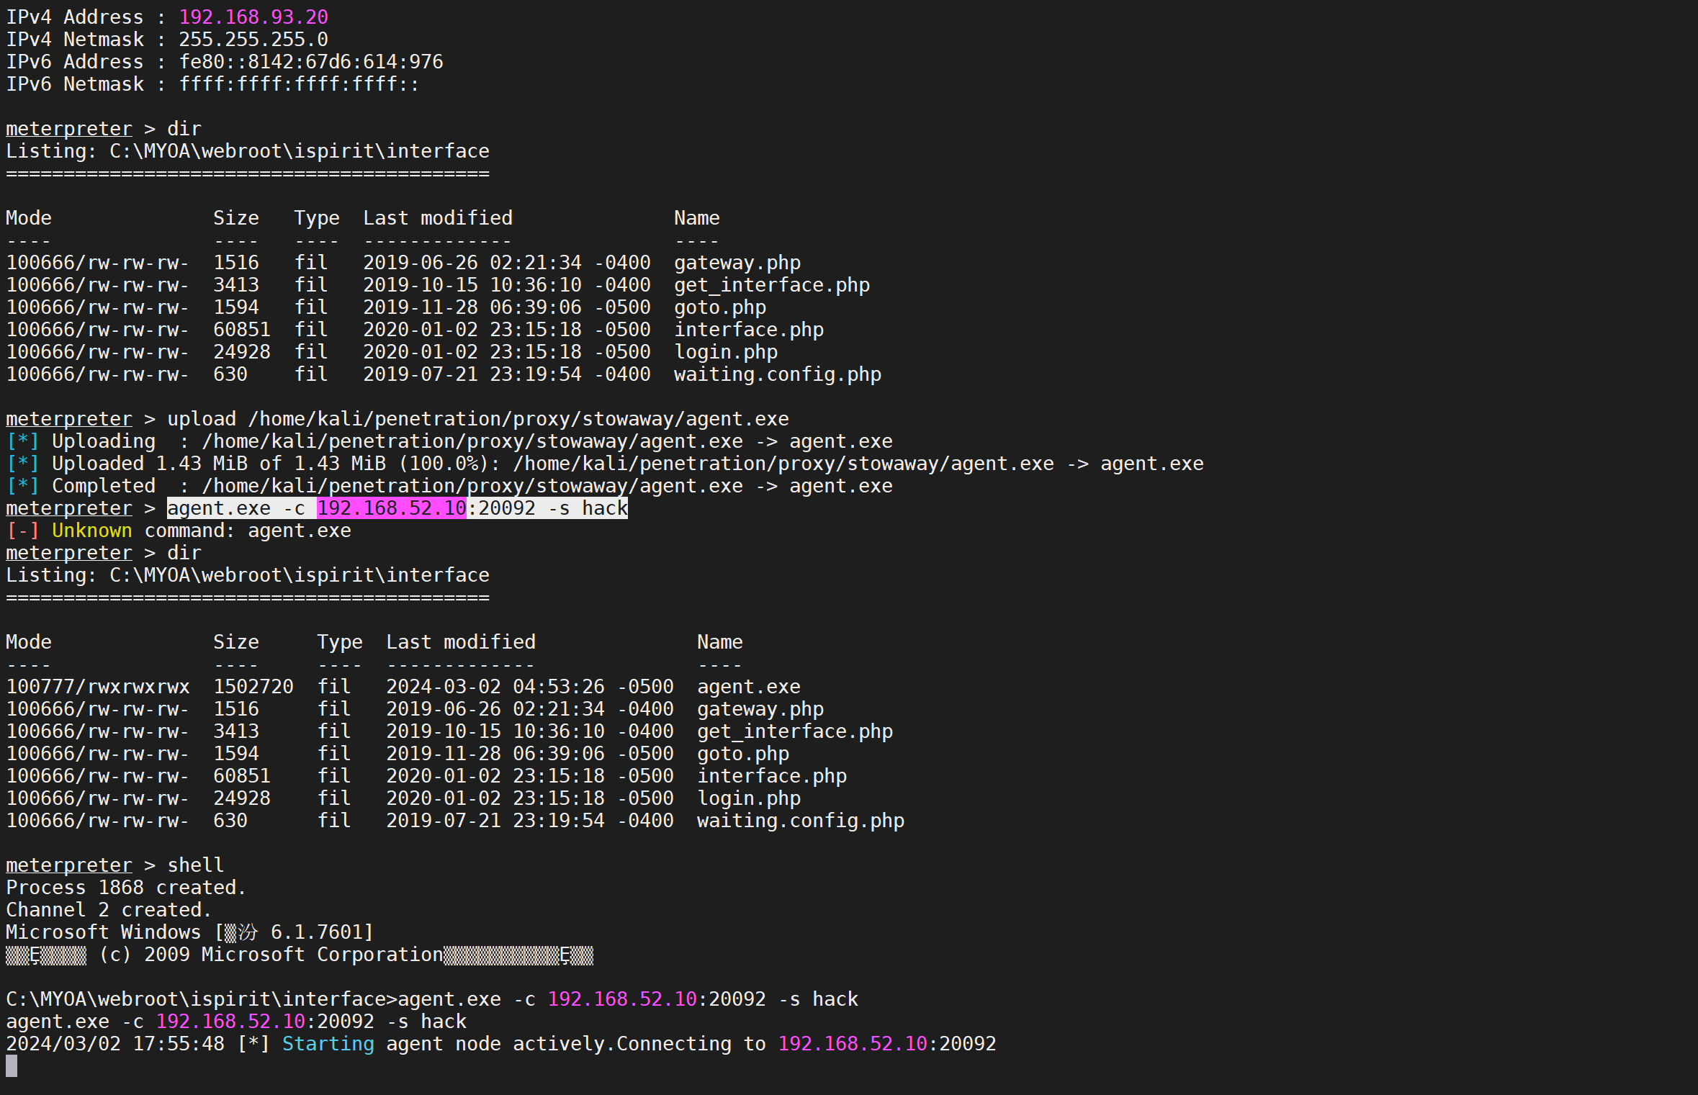
Task: Click the 100777/rwxrwxrwx mode entry
Action: [97, 687]
